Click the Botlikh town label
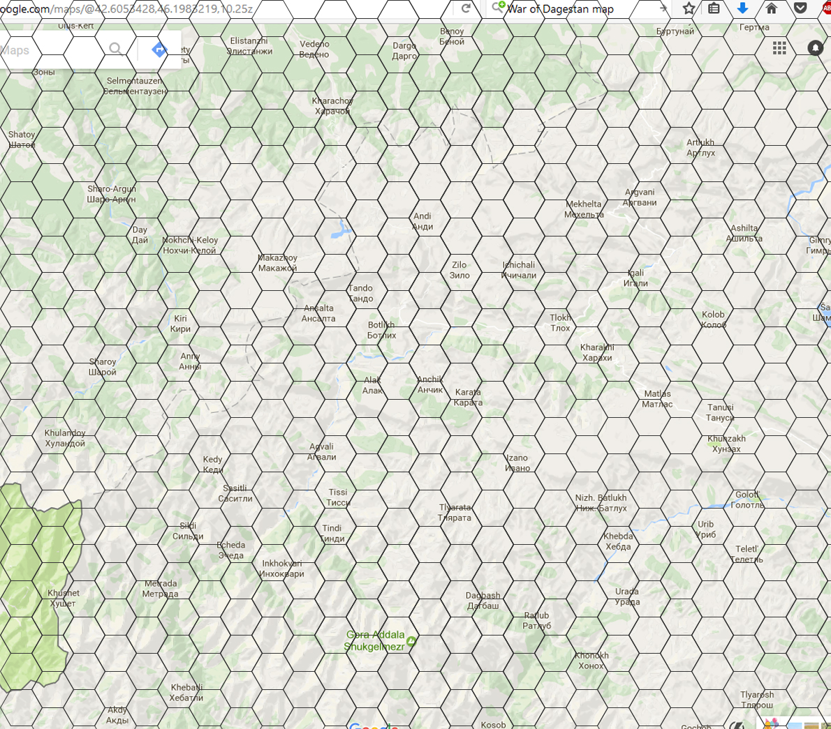 click(x=381, y=330)
